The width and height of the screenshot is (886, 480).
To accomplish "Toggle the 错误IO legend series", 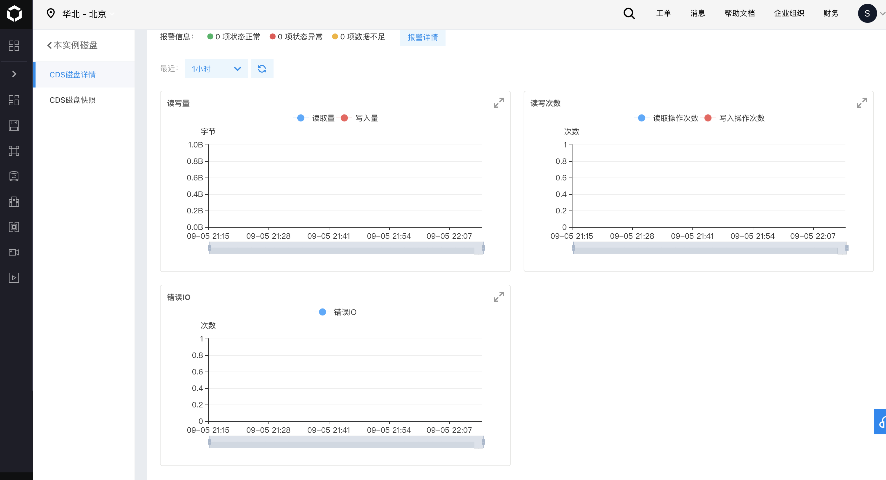I will (x=335, y=312).
